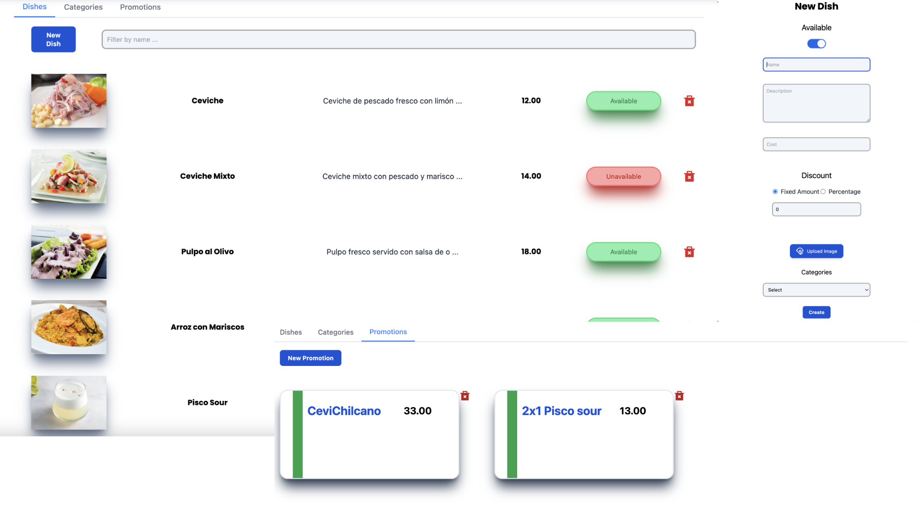Select the Fixed Amount discount radio

pyautogui.click(x=775, y=191)
